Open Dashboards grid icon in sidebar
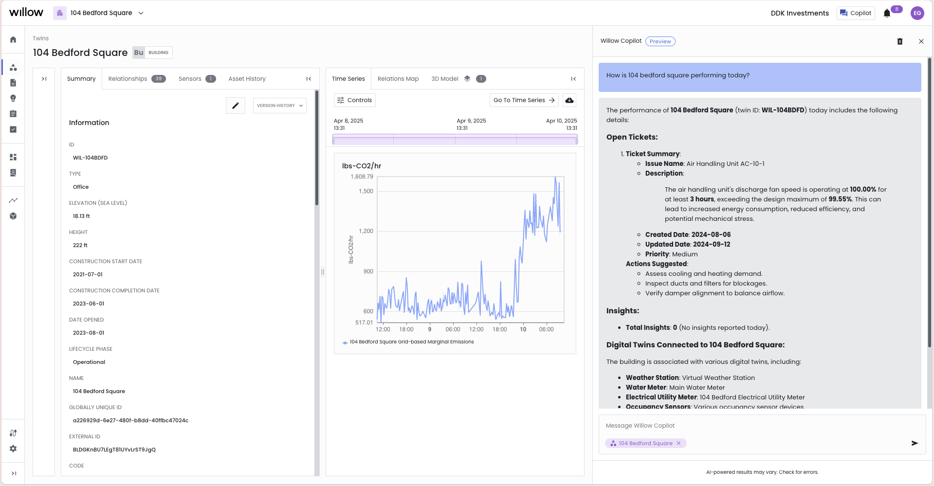934x486 pixels. pos(13,157)
